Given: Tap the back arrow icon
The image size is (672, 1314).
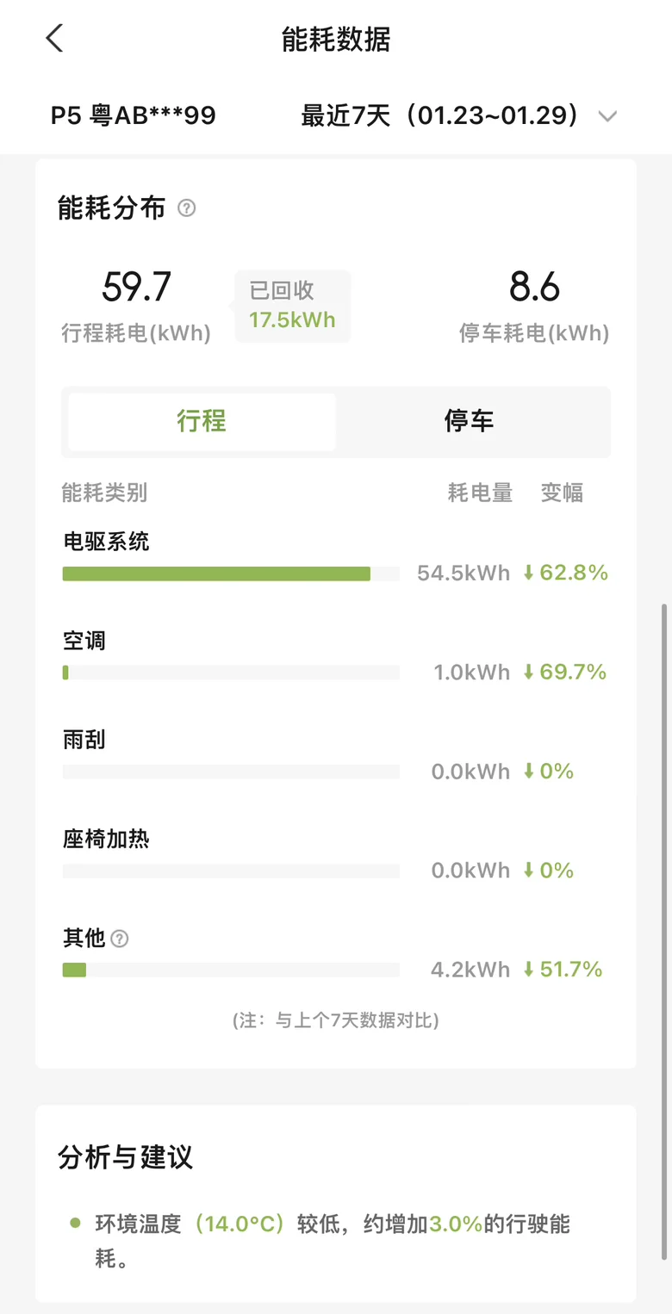Looking at the screenshot, I should pos(54,39).
